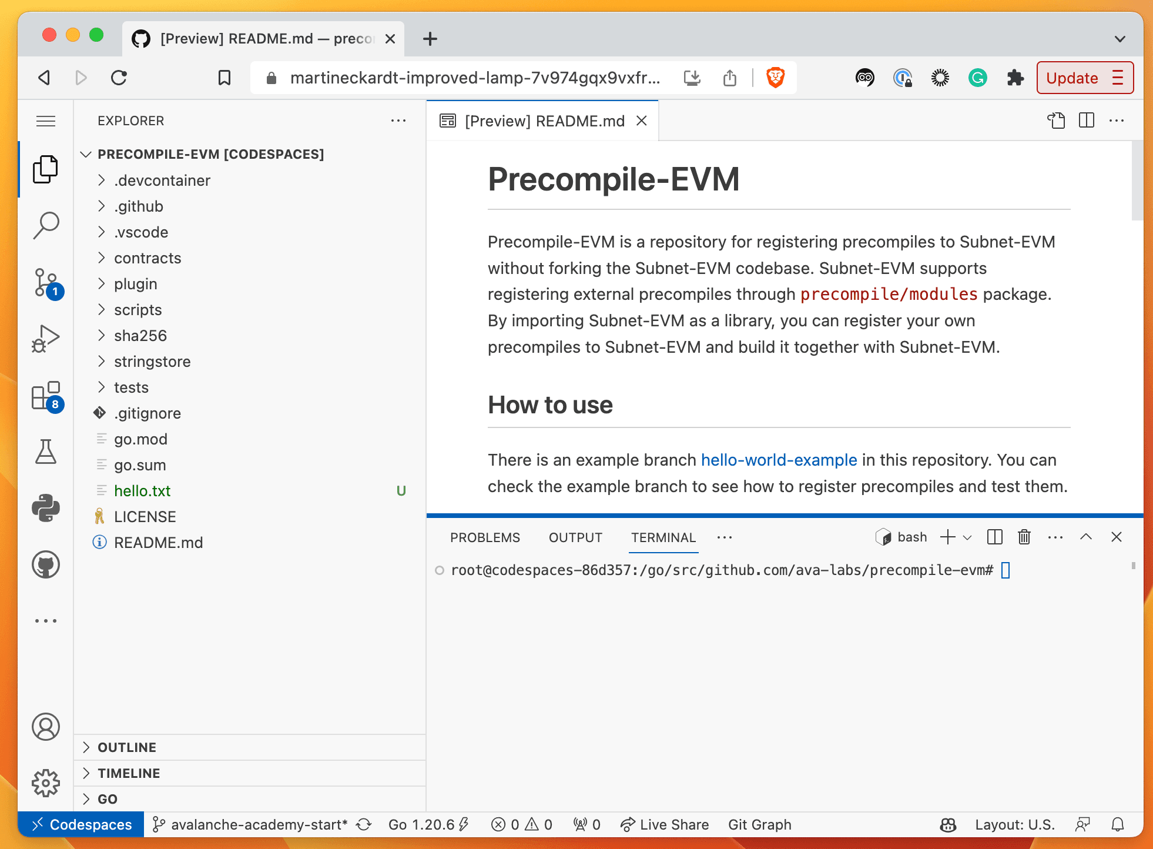Click the README preview vertical scrollbar

(1137, 181)
